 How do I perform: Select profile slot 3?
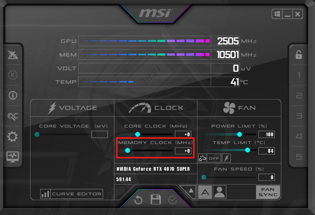(299, 116)
